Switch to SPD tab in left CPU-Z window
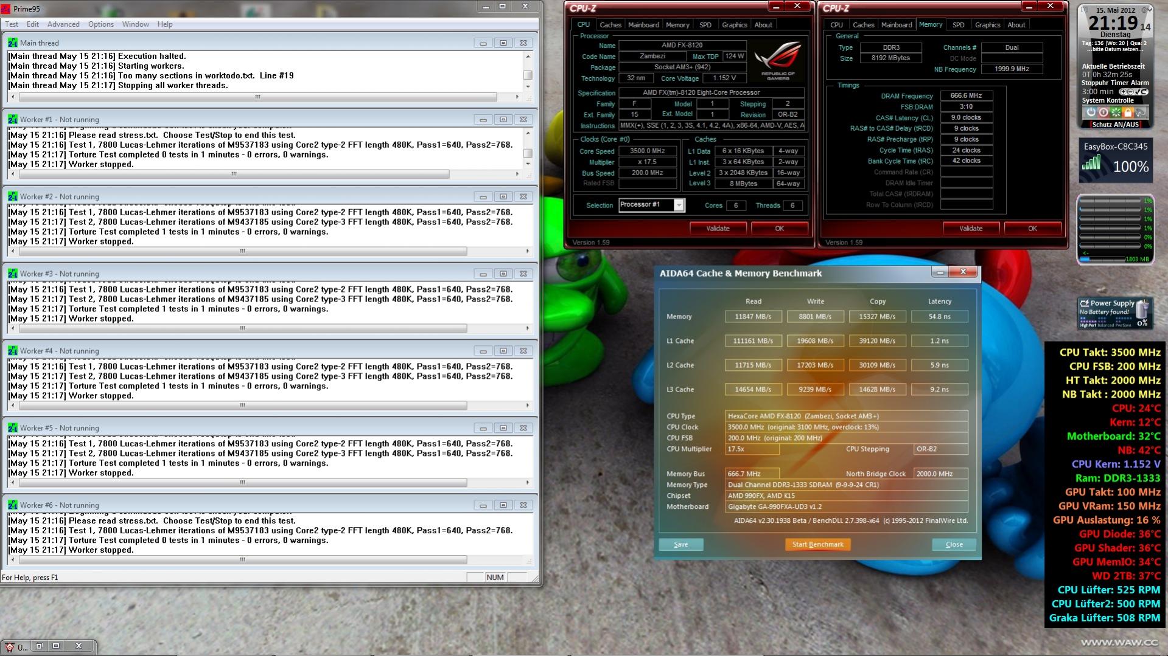 705,25
